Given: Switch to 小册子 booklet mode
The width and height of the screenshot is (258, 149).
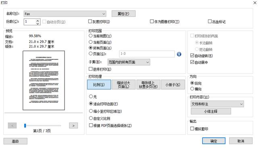Looking at the screenshot, I should pos(173,85).
